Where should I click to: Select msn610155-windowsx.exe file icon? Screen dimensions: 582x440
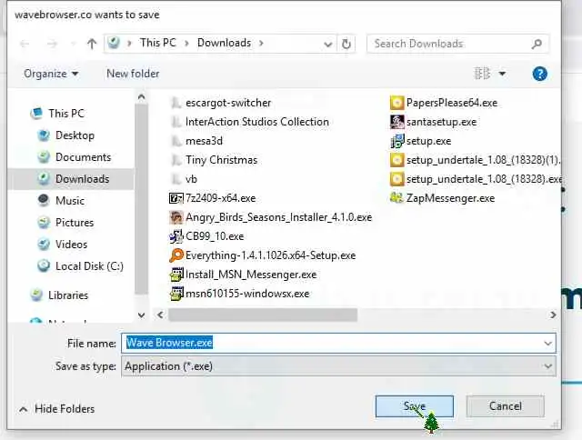pos(176,294)
